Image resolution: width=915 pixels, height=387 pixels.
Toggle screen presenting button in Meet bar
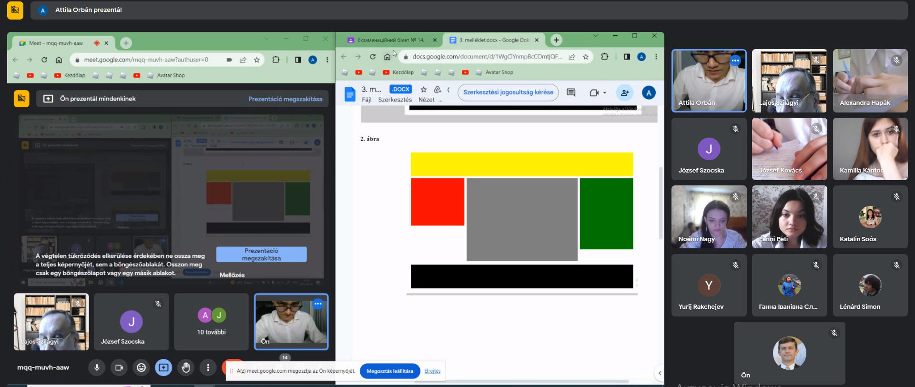pos(163,367)
